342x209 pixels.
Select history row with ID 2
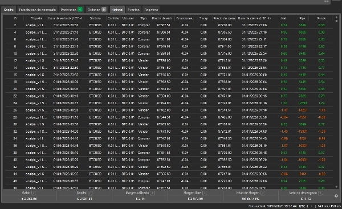[169, 25]
